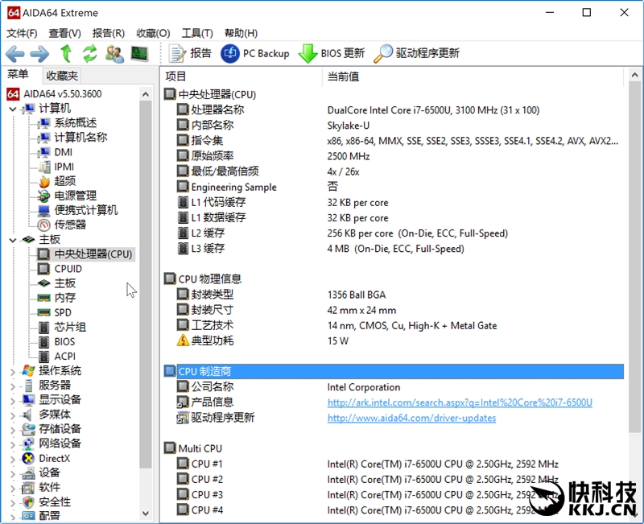This screenshot has height=524, width=644.
Task: Open the 工具(T) menu
Action: [x=197, y=33]
